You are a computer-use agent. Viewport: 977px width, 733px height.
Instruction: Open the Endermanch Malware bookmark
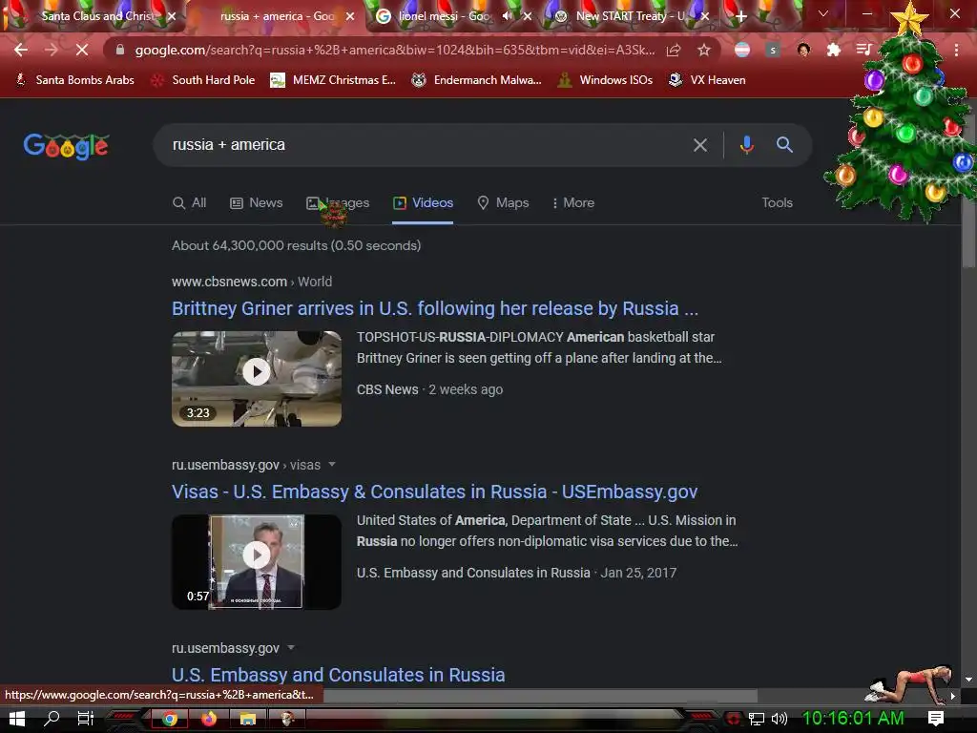click(477, 80)
